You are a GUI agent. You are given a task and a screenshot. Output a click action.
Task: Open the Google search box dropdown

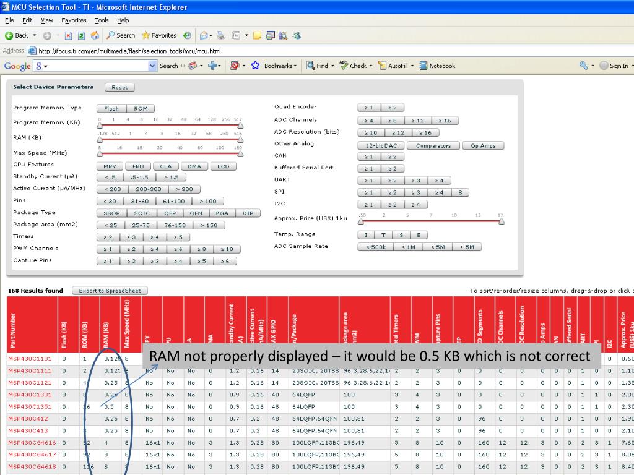click(x=152, y=66)
